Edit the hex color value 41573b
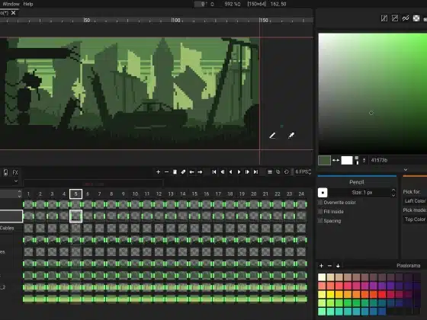This screenshot has width=427, height=320. pyautogui.click(x=397, y=160)
